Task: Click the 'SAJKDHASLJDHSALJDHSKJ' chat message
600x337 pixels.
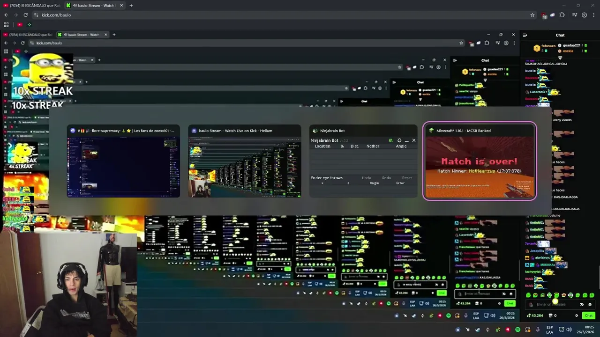Action: coord(546,64)
